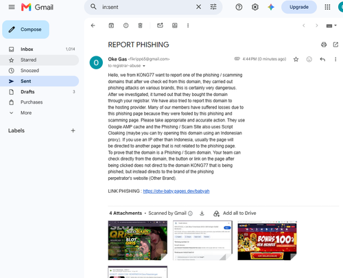Print all with the printer icon
Viewport: 343px width, 278px height.
coord(324,45)
